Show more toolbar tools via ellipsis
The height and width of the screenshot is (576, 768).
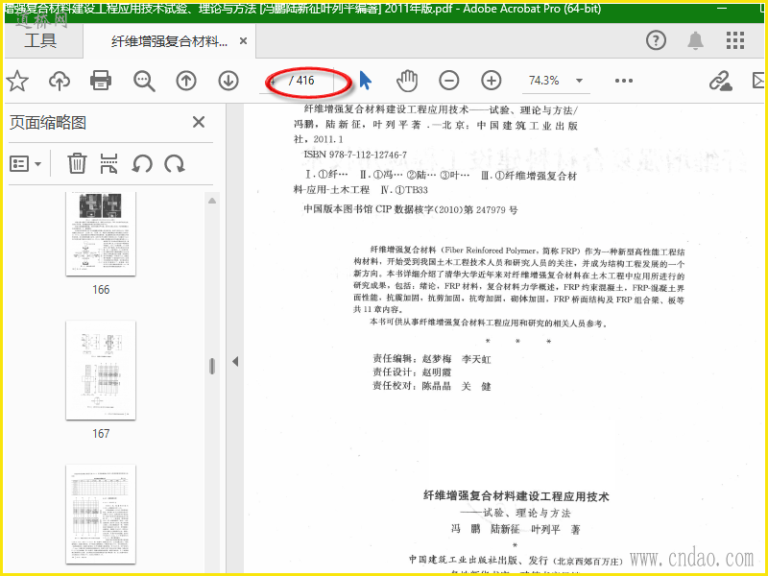[x=623, y=81]
